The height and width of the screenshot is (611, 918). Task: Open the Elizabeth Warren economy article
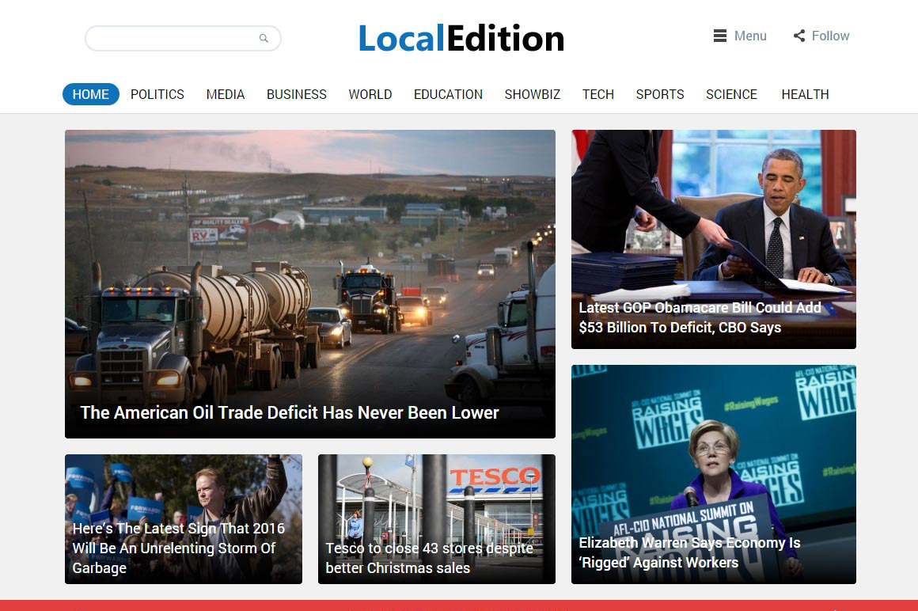tap(689, 552)
